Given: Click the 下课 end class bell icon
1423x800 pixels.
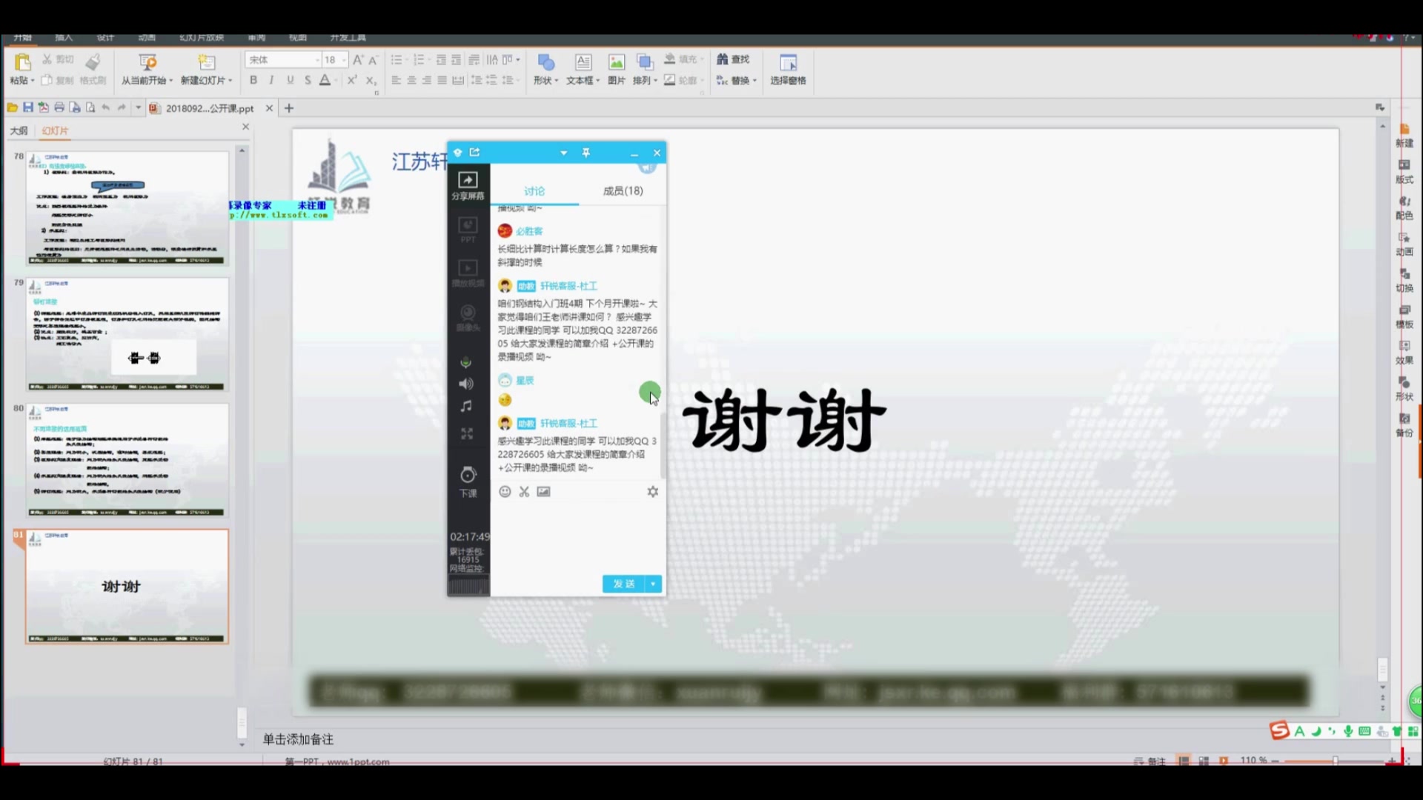Looking at the screenshot, I should click(468, 475).
